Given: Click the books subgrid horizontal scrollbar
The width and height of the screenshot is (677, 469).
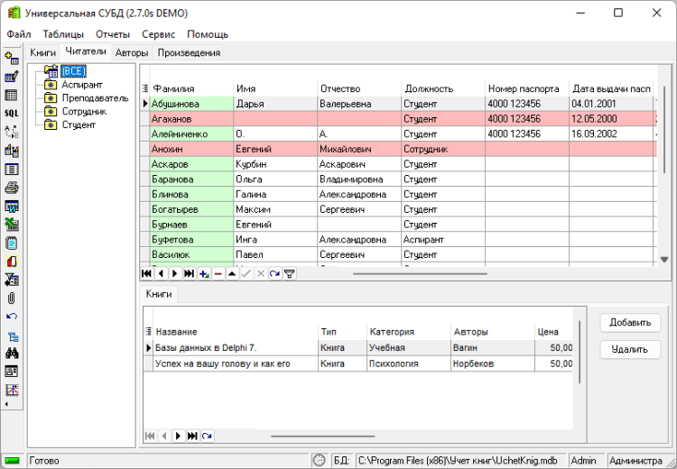Looking at the screenshot, I should pyautogui.click(x=322, y=436).
